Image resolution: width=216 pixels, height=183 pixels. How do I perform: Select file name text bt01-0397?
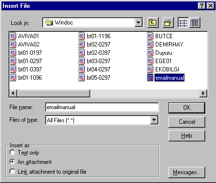30,69
